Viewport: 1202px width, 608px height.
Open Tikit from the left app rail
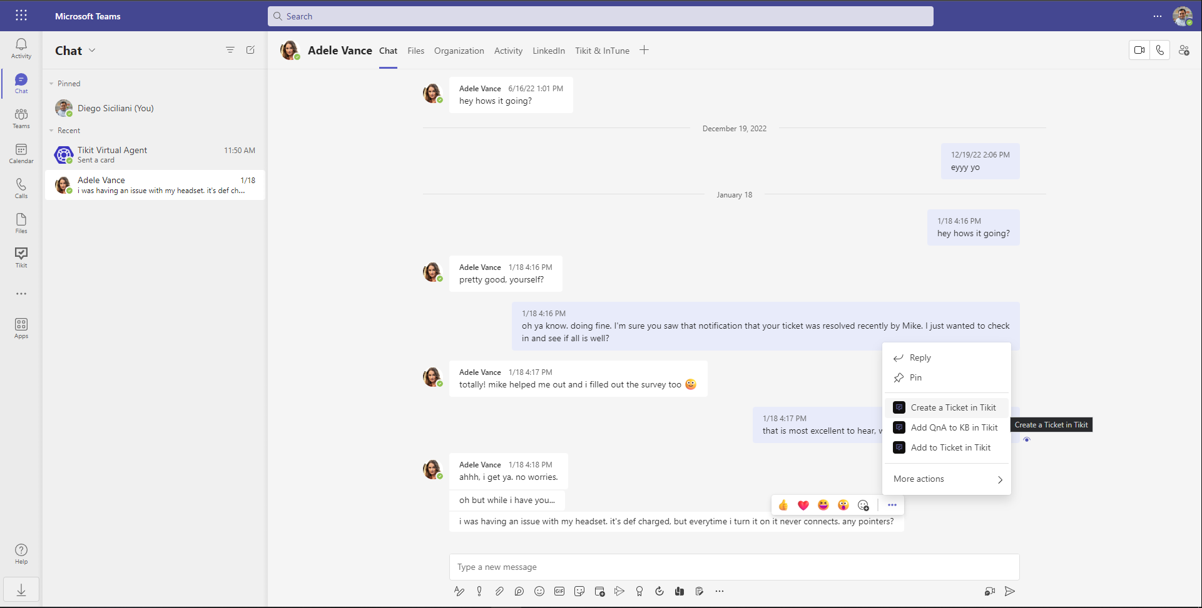[21, 256]
